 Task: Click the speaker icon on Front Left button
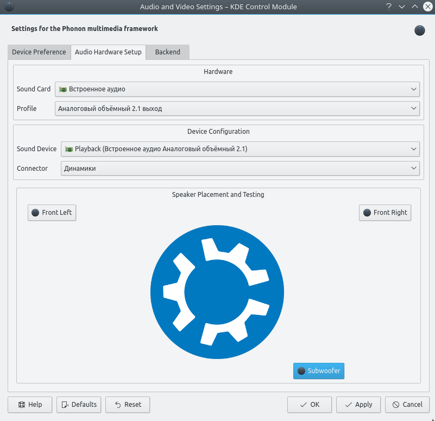(35, 213)
